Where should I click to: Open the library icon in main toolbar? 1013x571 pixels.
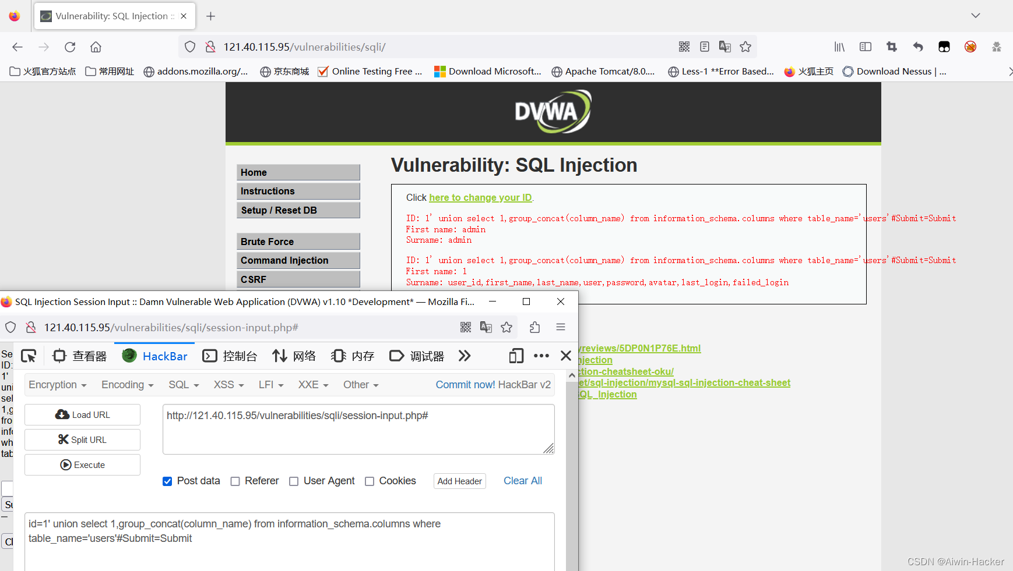tap(839, 47)
